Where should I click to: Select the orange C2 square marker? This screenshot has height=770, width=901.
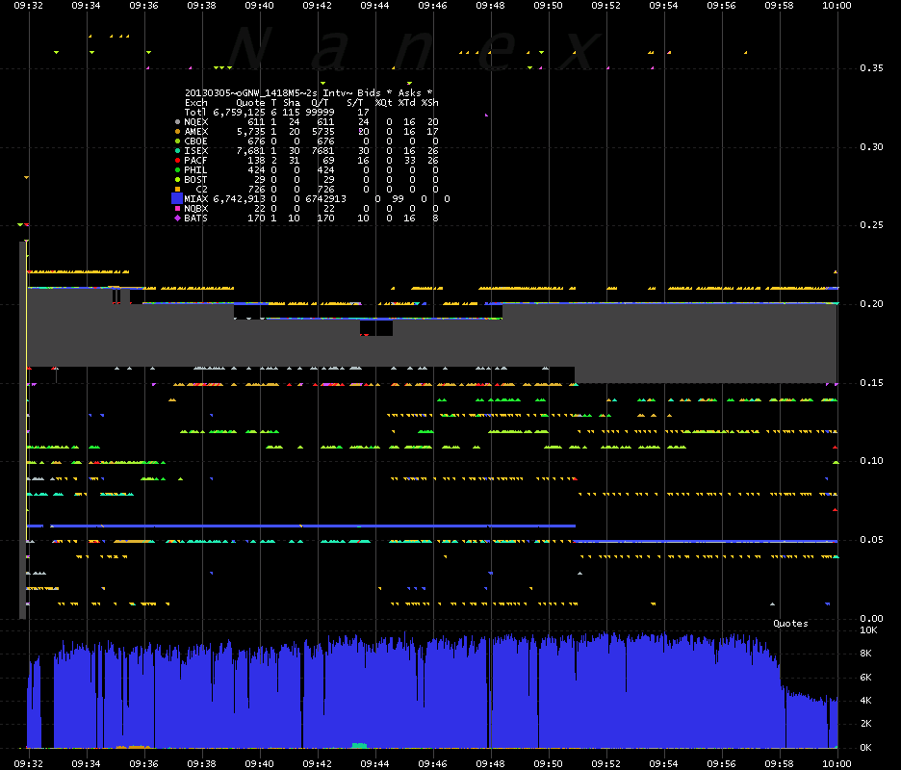[177, 189]
